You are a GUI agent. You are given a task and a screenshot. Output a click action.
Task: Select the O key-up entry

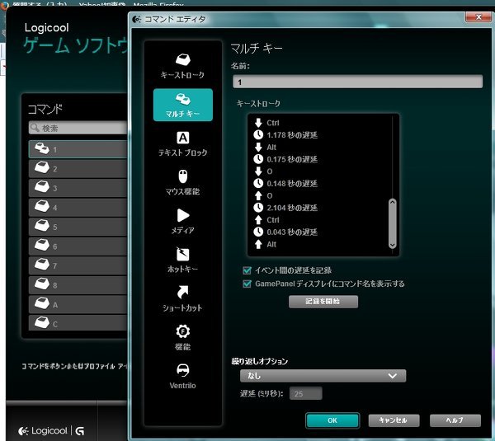[263, 195]
